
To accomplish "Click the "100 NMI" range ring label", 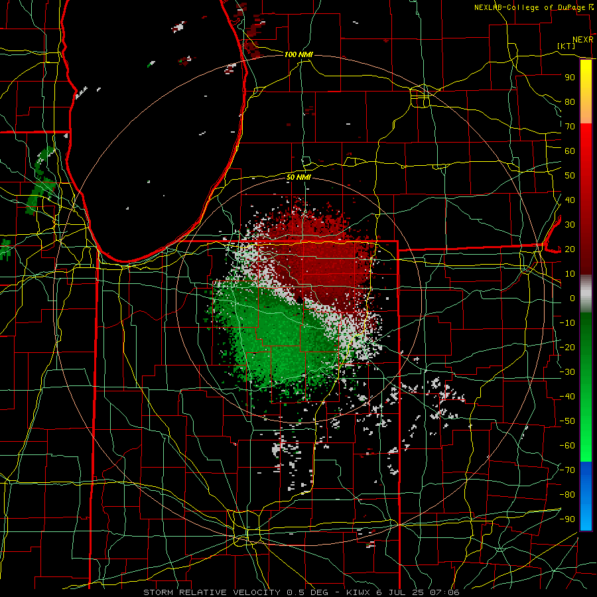I will tap(298, 54).
